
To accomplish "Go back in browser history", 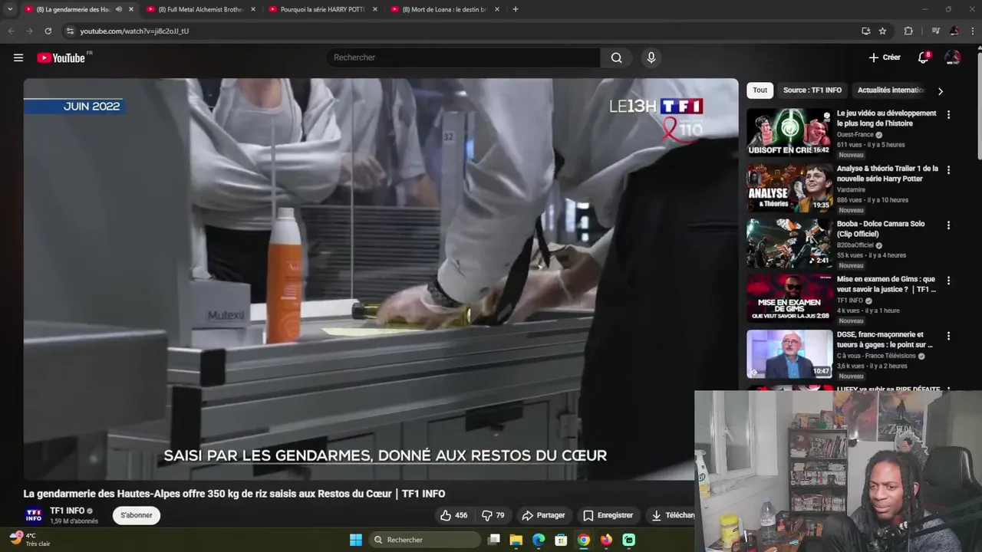I will (11, 31).
